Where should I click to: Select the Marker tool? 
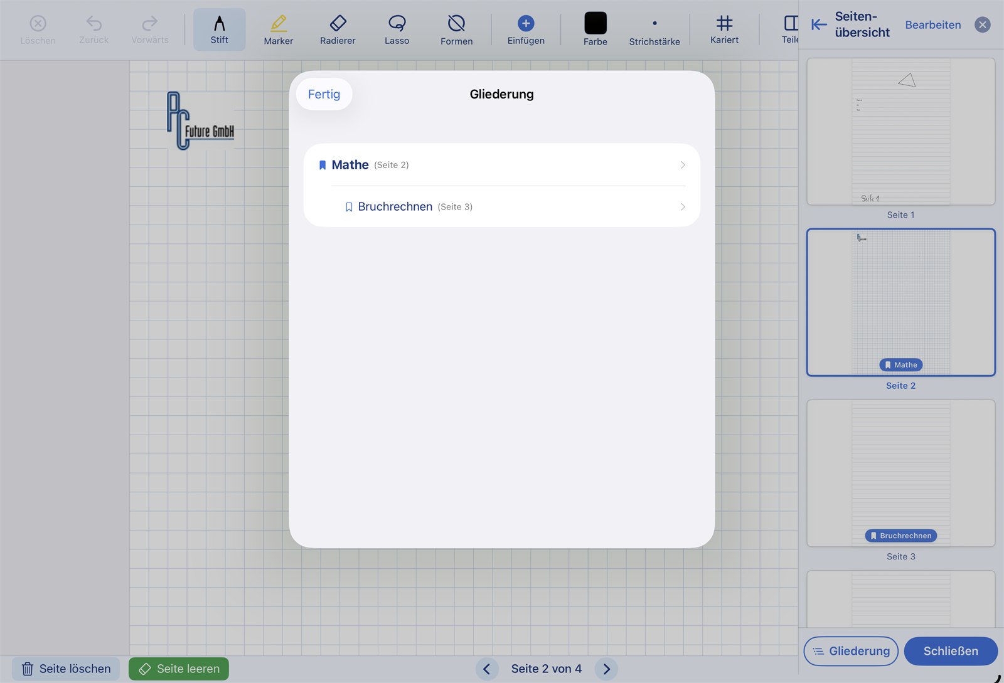coord(278,30)
